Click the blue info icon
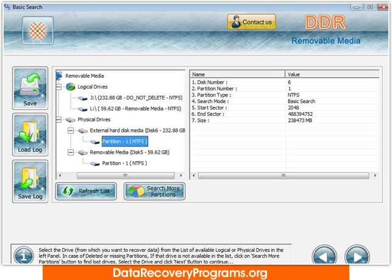 pos(24,256)
